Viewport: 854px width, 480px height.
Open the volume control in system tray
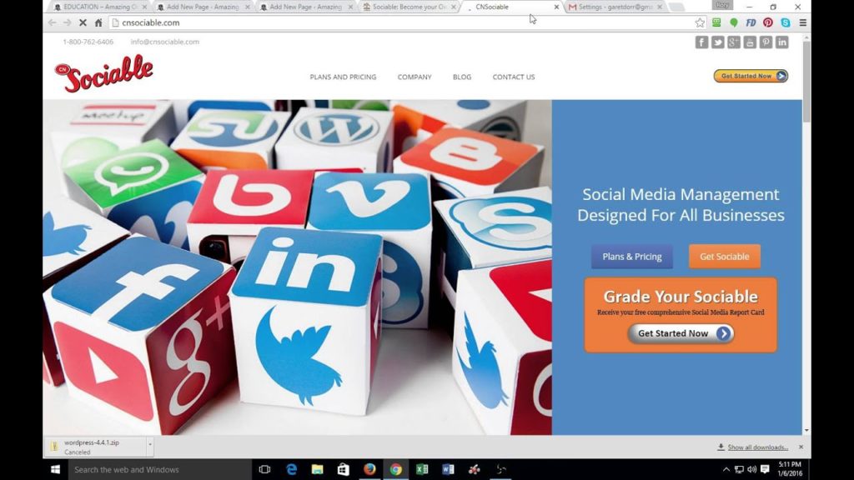coord(751,469)
